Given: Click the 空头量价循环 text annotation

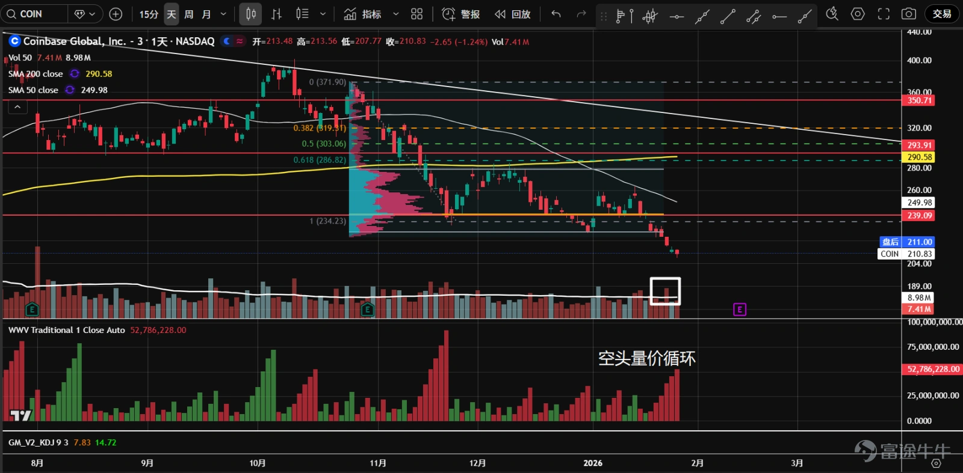Looking at the screenshot, I should pyautogui.click(x=647, y=358).
